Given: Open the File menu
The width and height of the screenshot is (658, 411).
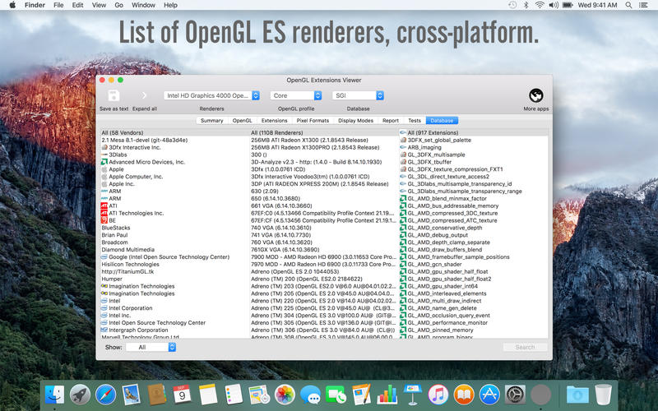Looking at the screenshot, I should click(58, 5).
